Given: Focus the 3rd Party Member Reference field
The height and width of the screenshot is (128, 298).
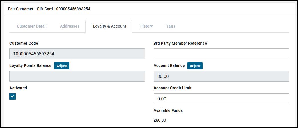Looking at the screenshot, I should 222,54.
